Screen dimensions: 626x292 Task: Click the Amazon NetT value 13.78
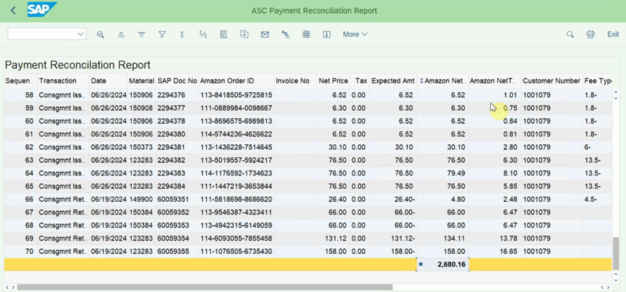pyautogui.click(x=510, y=239)
